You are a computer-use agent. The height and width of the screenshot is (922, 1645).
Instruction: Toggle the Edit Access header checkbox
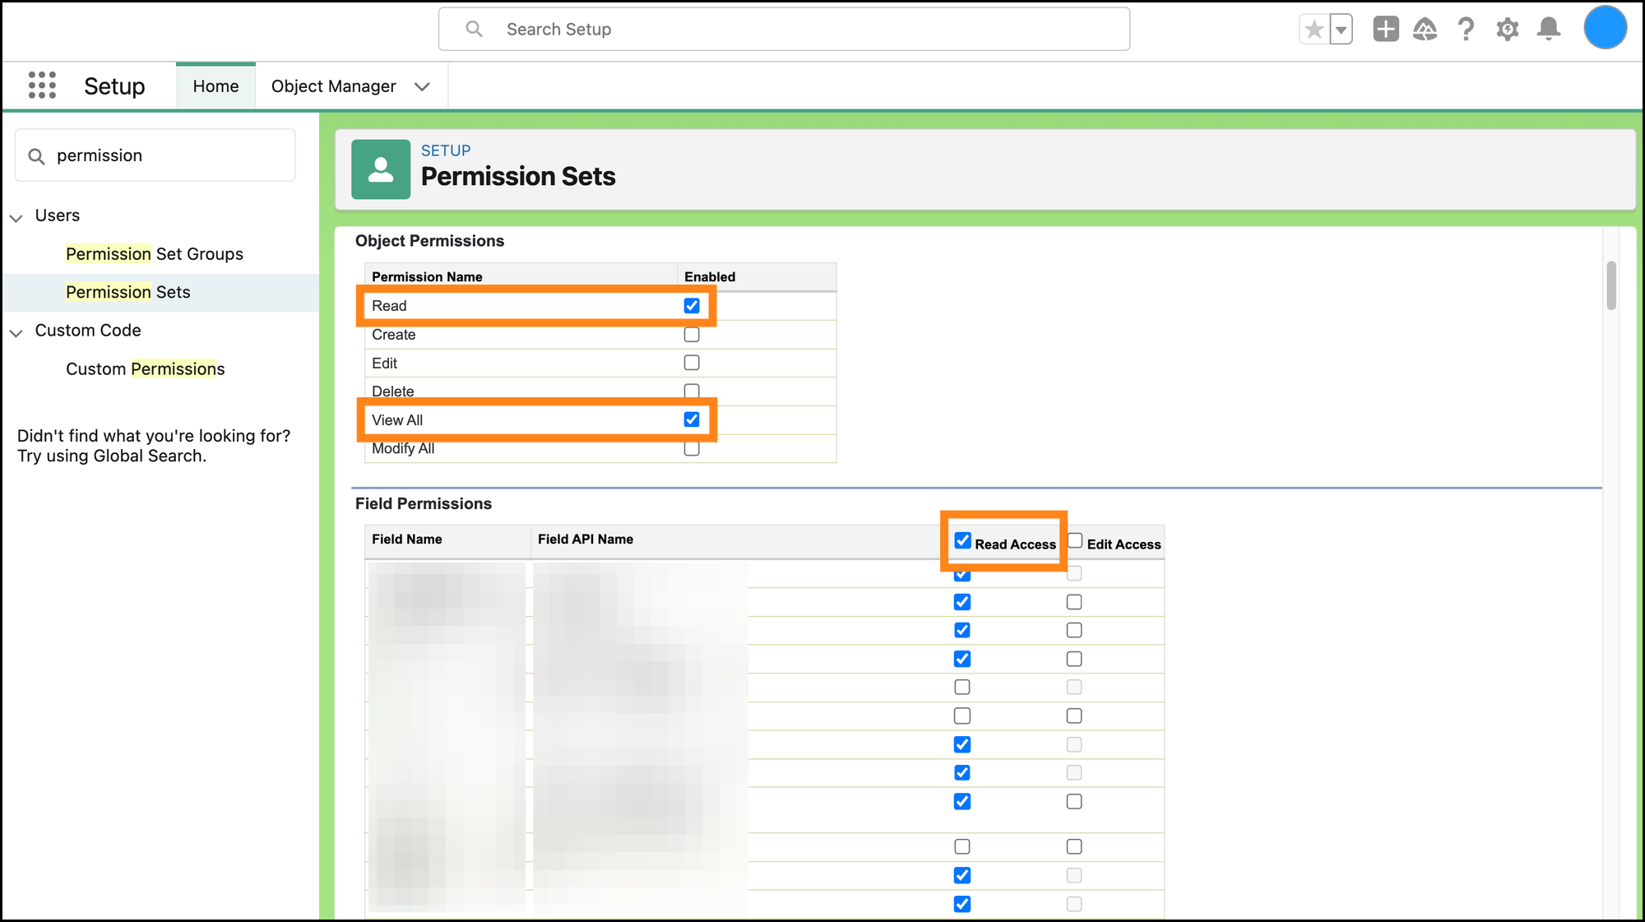tap(1075, 540)
